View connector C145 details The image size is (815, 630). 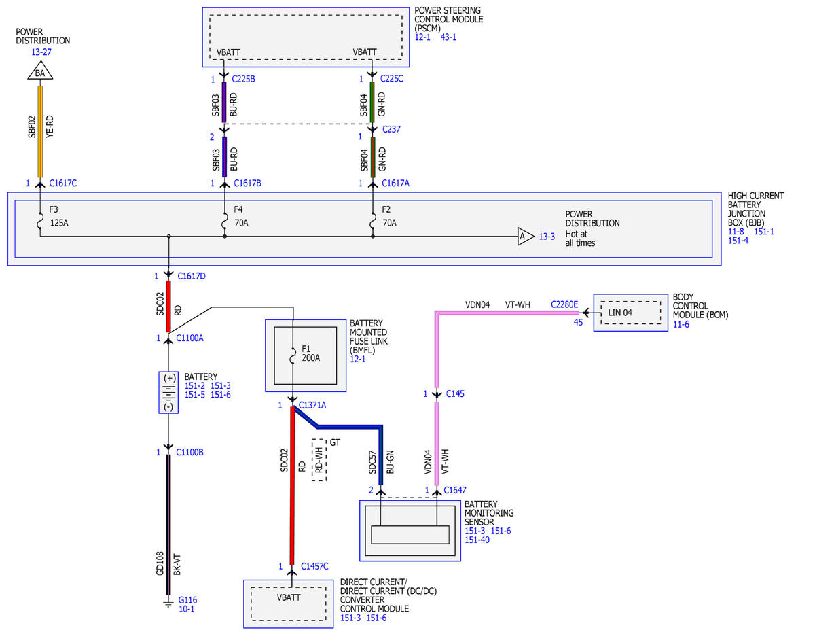[455, 393]
